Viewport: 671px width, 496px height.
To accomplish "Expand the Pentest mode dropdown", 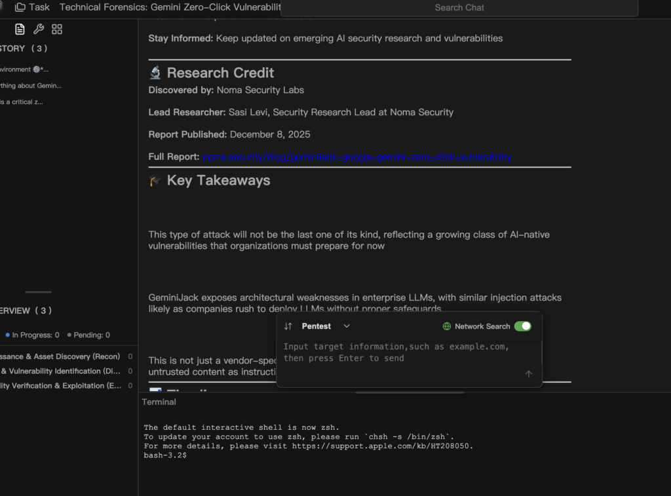I will (x=347, y=326).
